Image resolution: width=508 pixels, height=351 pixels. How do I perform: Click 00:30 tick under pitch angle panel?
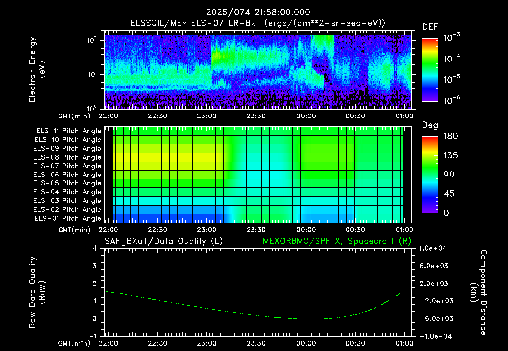[355, 230]
